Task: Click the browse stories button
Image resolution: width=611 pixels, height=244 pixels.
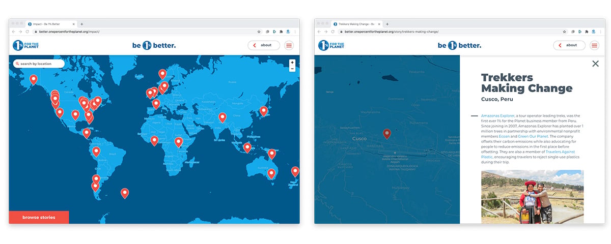Action: coord(39,217)
